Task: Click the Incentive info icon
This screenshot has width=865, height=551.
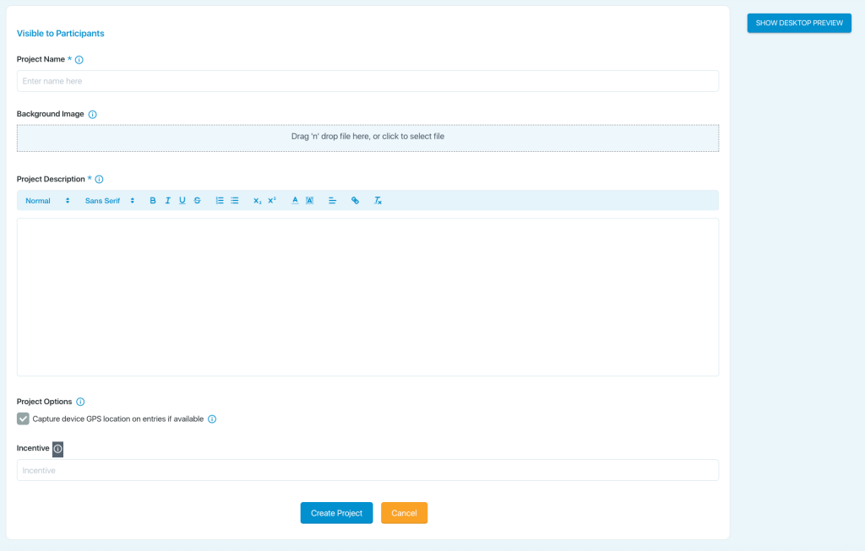Action: pyautogui.click(x=58, y=449)
